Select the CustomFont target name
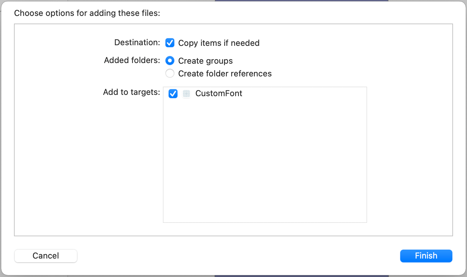This screenshot has height=277, width=467. coord(219,93)
